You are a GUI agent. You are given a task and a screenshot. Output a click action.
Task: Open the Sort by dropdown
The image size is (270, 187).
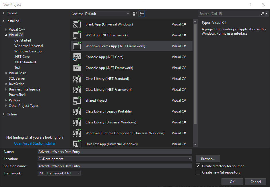pos(107,14)
